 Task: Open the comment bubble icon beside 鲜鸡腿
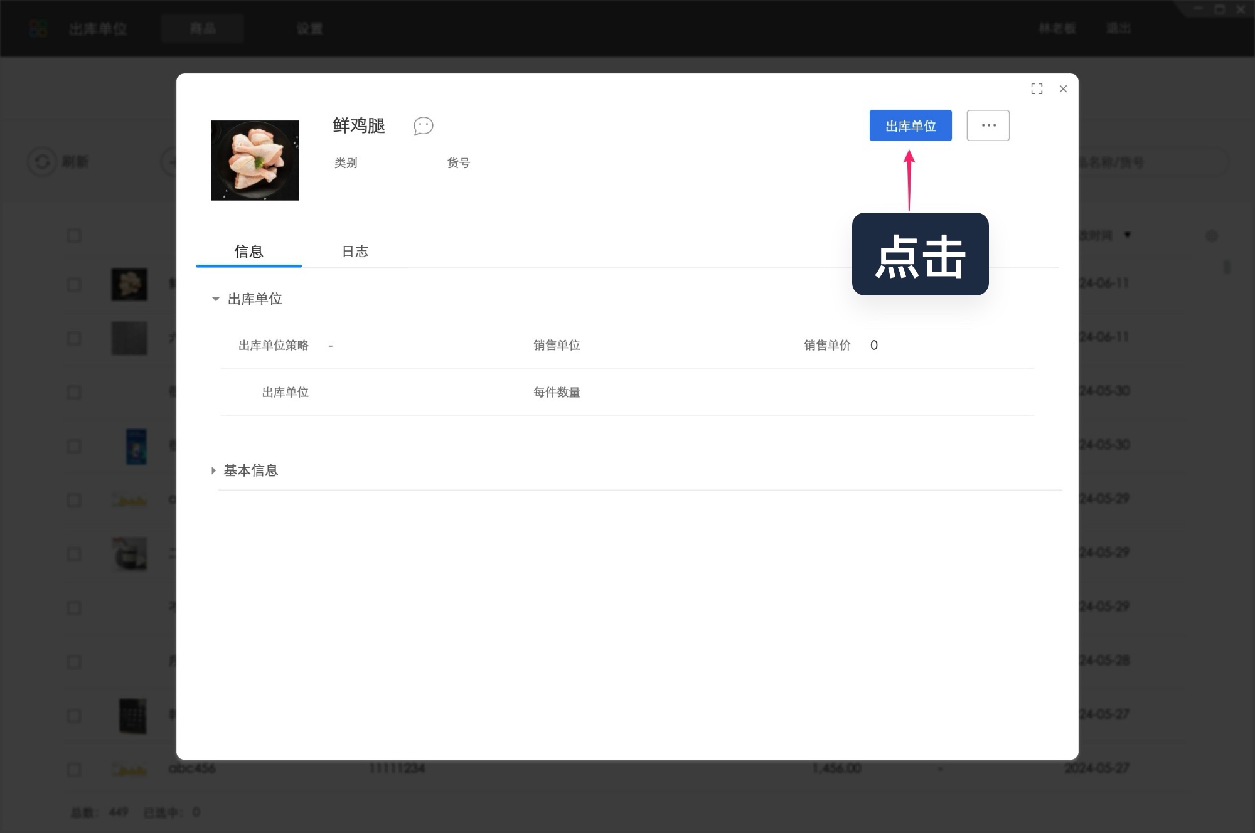tap(423, 127)
